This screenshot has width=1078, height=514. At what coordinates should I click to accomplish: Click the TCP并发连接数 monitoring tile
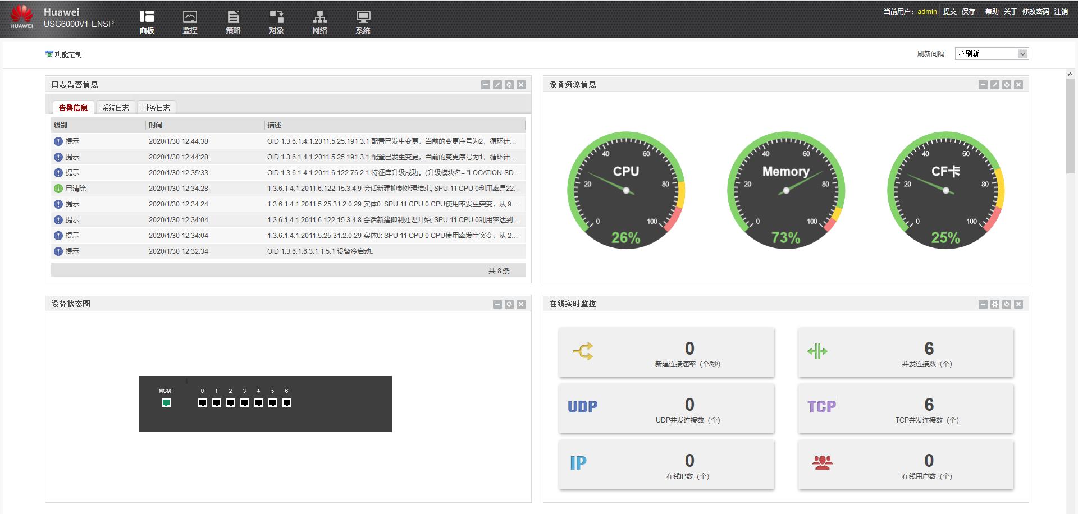pyautogui.click(x=905, y=409)
